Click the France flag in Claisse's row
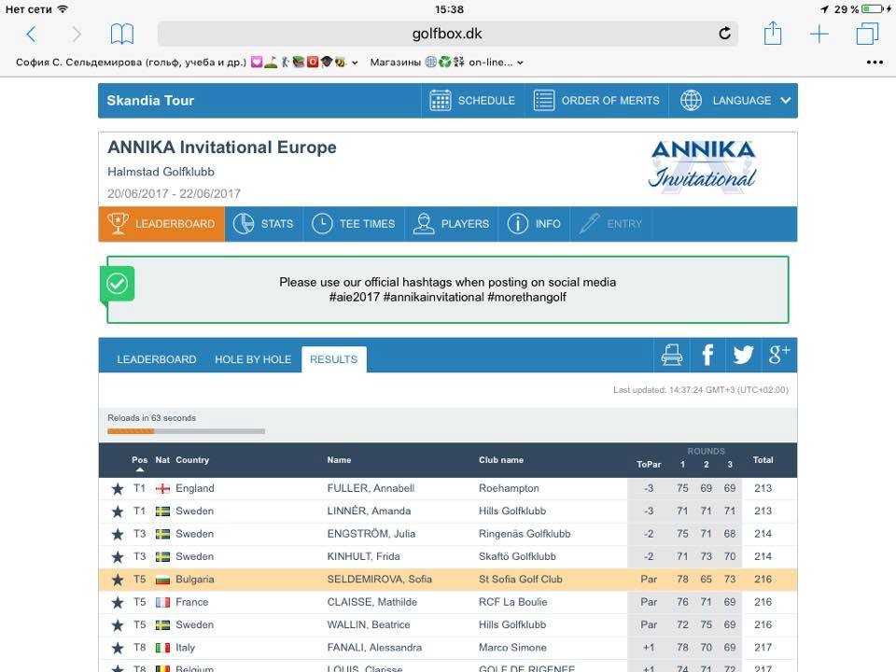Image resolution: width=896 pixels, height=672 pixels. point(162,602)
